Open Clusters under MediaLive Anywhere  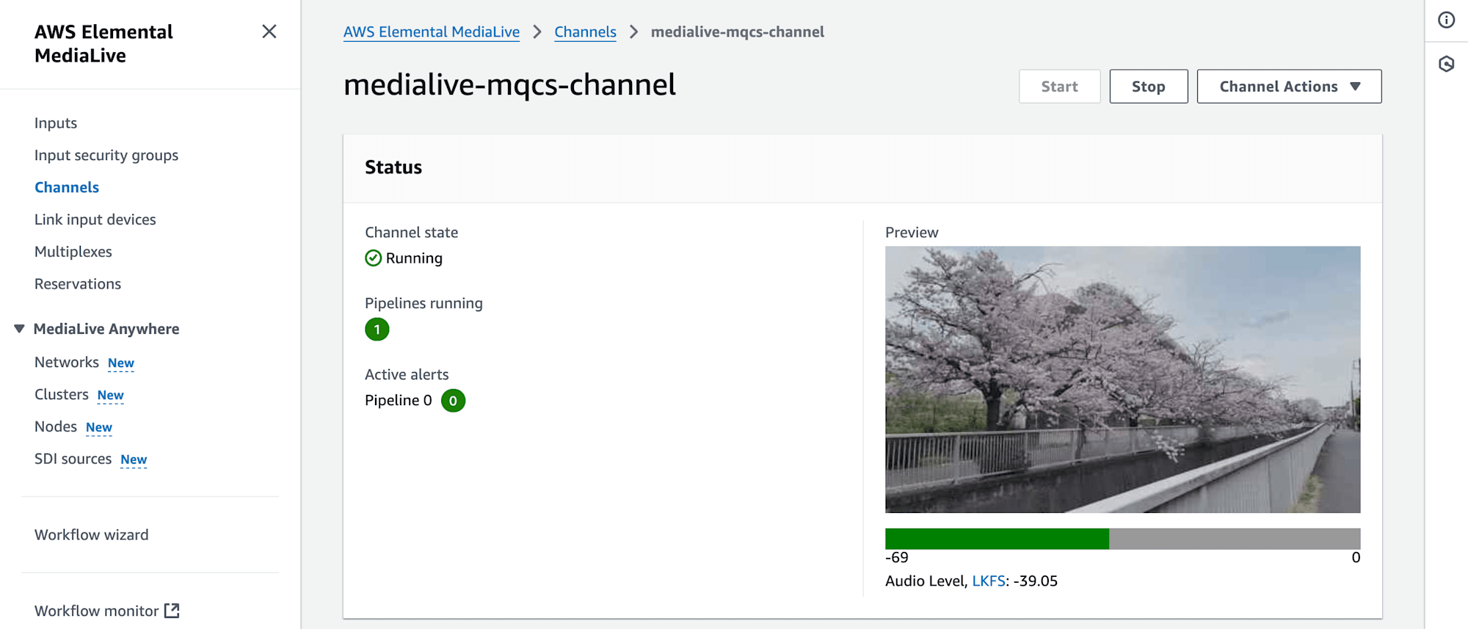[x=62, y=394]
